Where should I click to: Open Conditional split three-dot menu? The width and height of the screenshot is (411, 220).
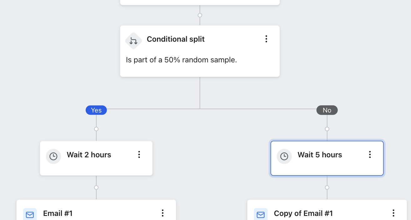click(266, 39)
